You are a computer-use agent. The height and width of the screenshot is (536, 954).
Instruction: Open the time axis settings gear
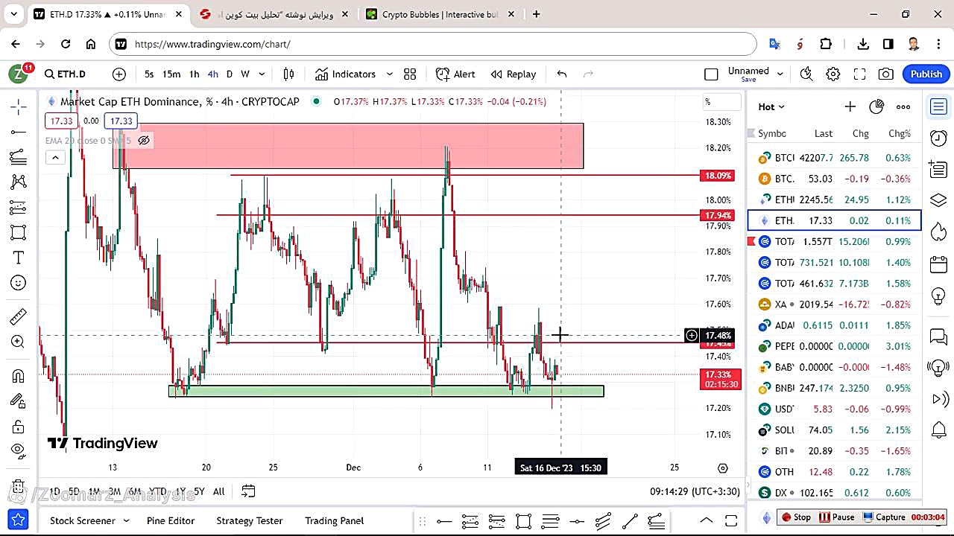(722, 468)
